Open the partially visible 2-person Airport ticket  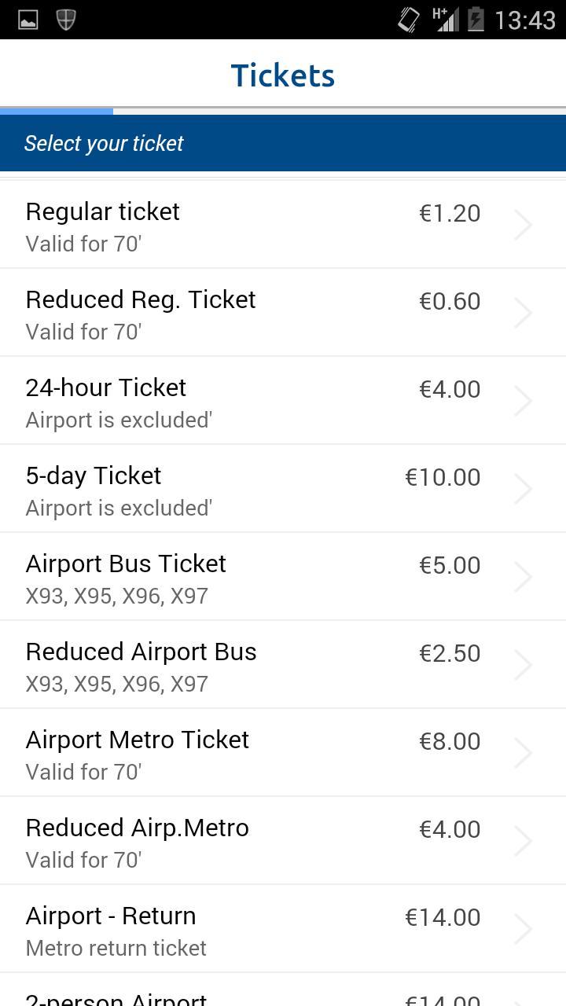(x=116, y=997)
